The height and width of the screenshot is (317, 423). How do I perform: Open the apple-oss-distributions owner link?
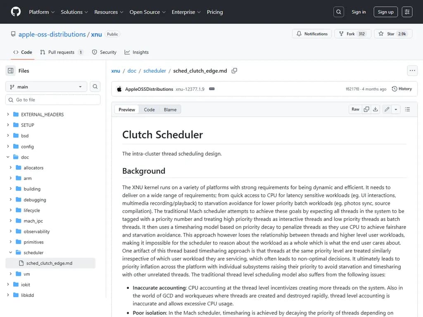[52, 34]
